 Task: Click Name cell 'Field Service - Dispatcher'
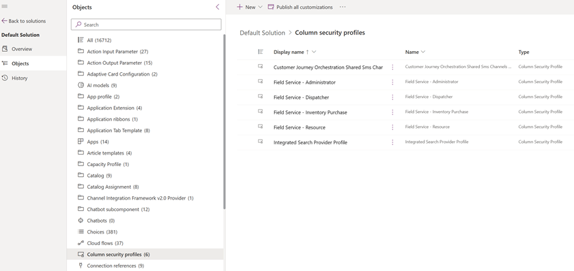[x=429, y=97]
